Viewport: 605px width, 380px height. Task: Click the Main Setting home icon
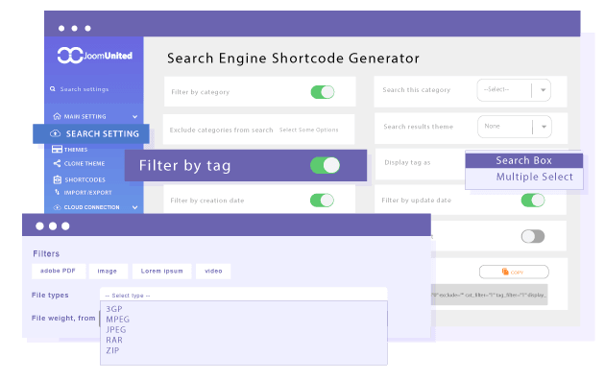tap(57, 116)
